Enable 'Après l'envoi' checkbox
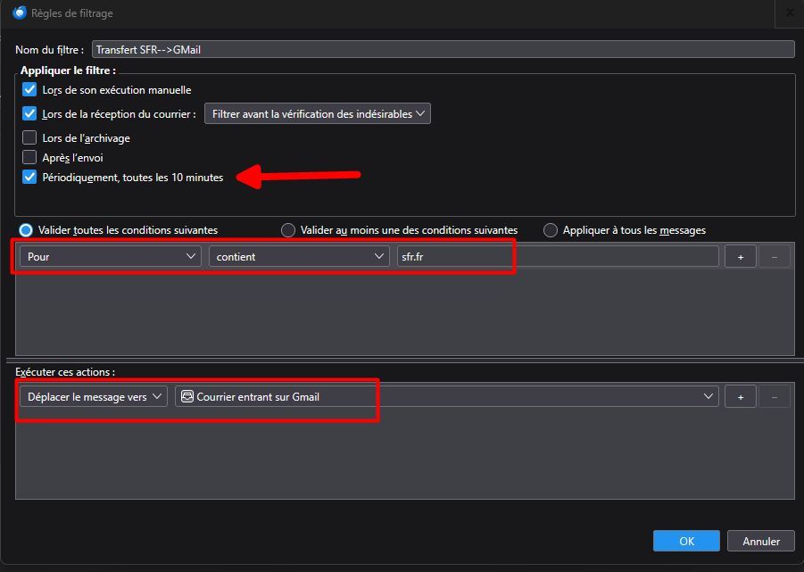Image resolution: width=804 pixels, height=572 pixels. point(29,157)
